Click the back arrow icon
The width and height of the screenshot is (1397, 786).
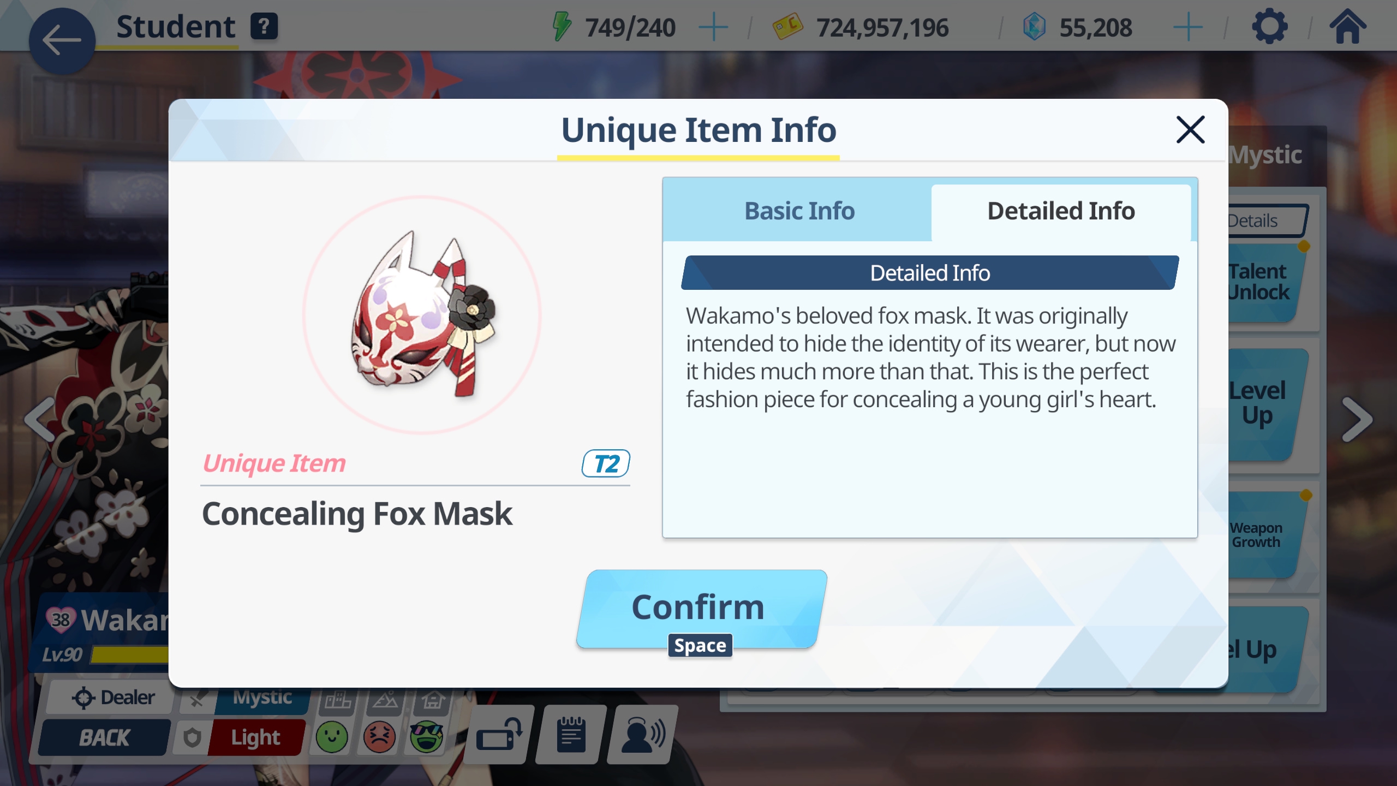coord(62,40)
